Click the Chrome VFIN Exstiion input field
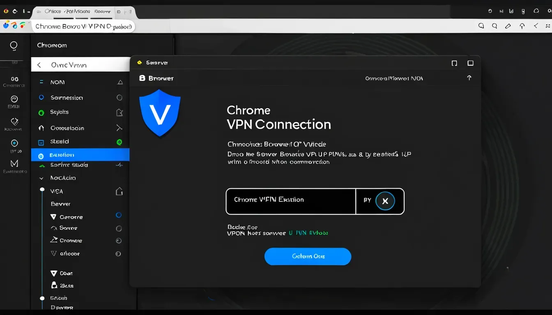The image size is (552, 315). 290,201
